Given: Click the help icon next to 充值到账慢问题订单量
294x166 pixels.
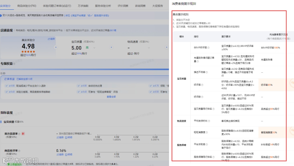Looking at the screenshot, I should [198, 61].
